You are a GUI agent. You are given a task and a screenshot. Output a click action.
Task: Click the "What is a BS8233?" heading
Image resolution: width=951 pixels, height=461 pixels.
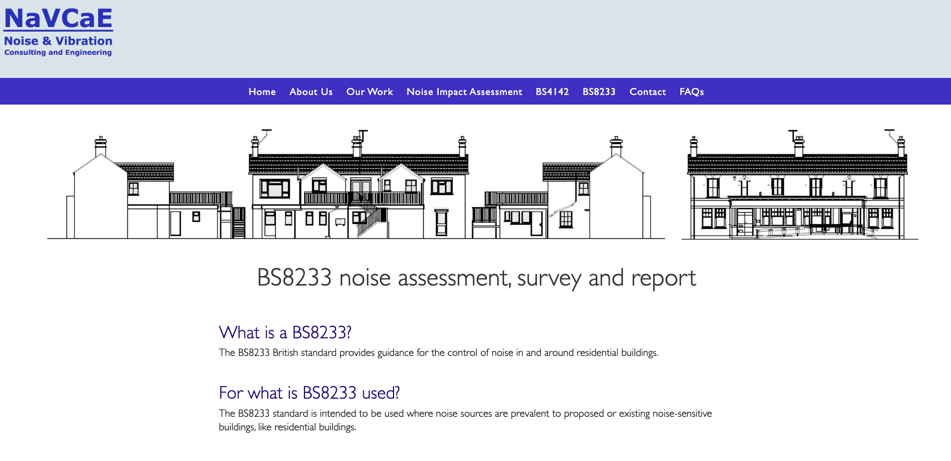point(285,333)
